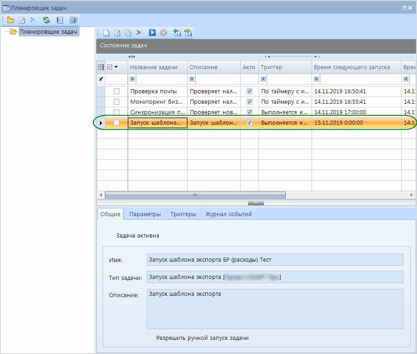Image resolution: width=417 pixels, height=354 pixels.
Task: Click the Имя text field
Action: [275, 260]
